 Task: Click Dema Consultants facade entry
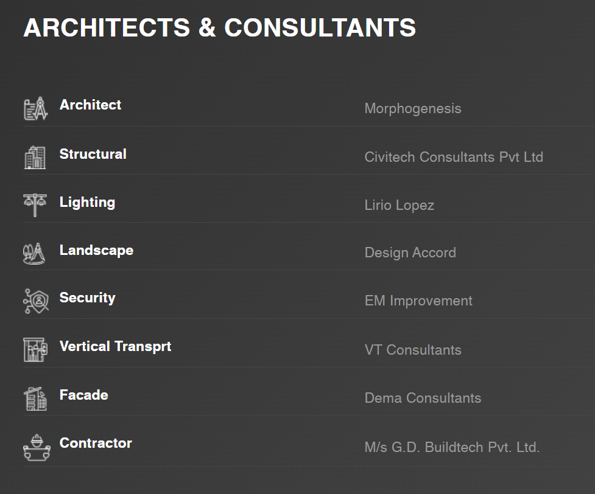(x=423, y=398)
